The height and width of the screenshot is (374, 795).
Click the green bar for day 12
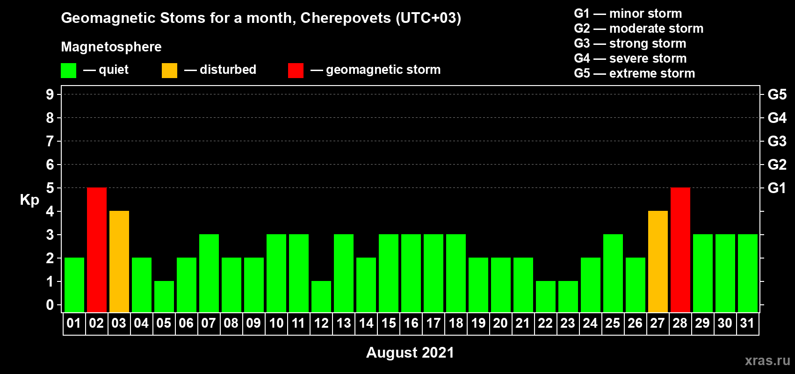coord(321,296)
